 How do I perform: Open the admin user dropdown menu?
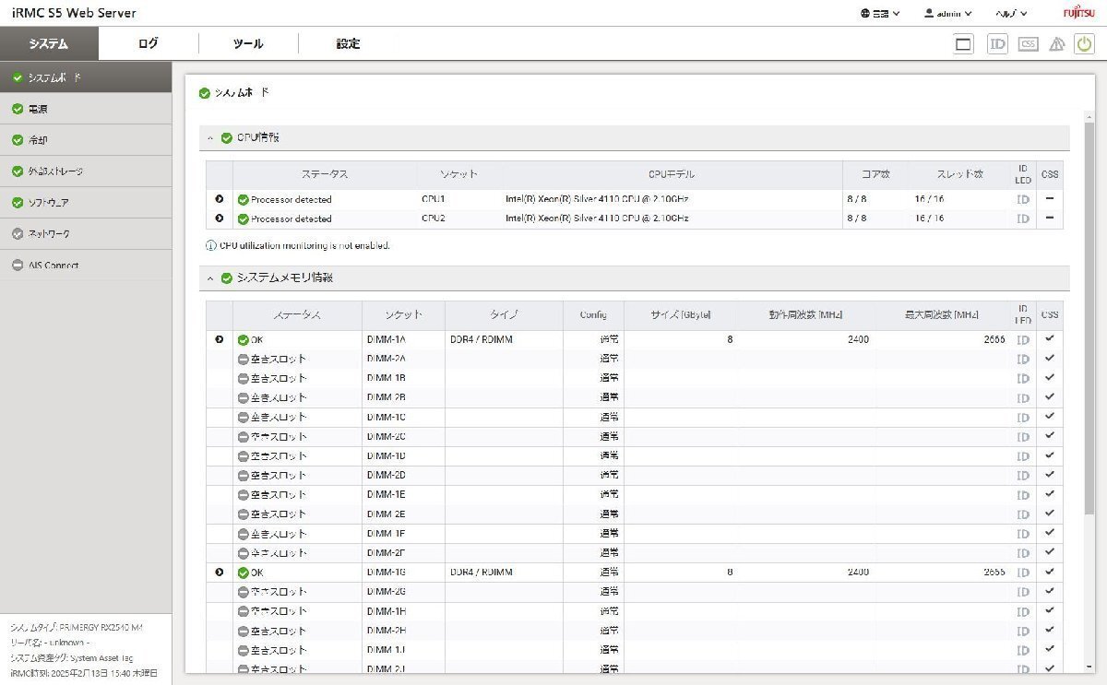point(947,14)
